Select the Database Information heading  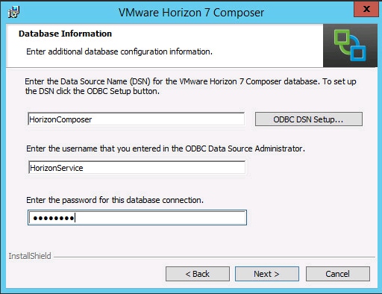(x=65, y=34)
